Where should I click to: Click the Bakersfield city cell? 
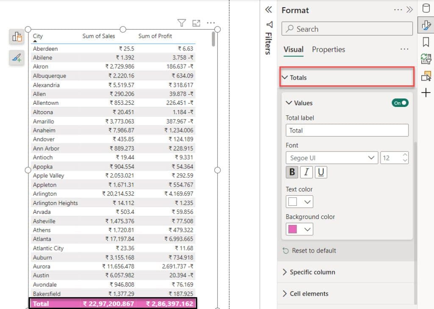click(x=47, y=294)
